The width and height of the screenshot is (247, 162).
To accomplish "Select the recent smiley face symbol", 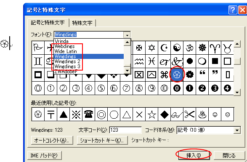I will pyautogui.click(x=215, y=114).
